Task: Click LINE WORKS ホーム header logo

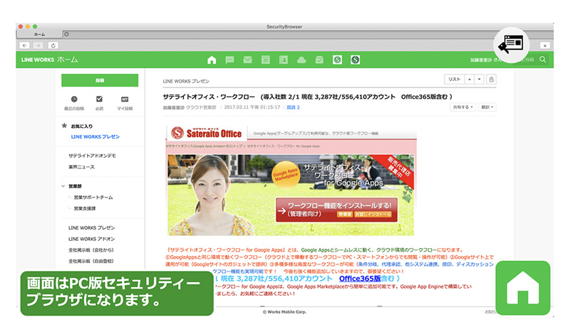Action: coord(49,60)
